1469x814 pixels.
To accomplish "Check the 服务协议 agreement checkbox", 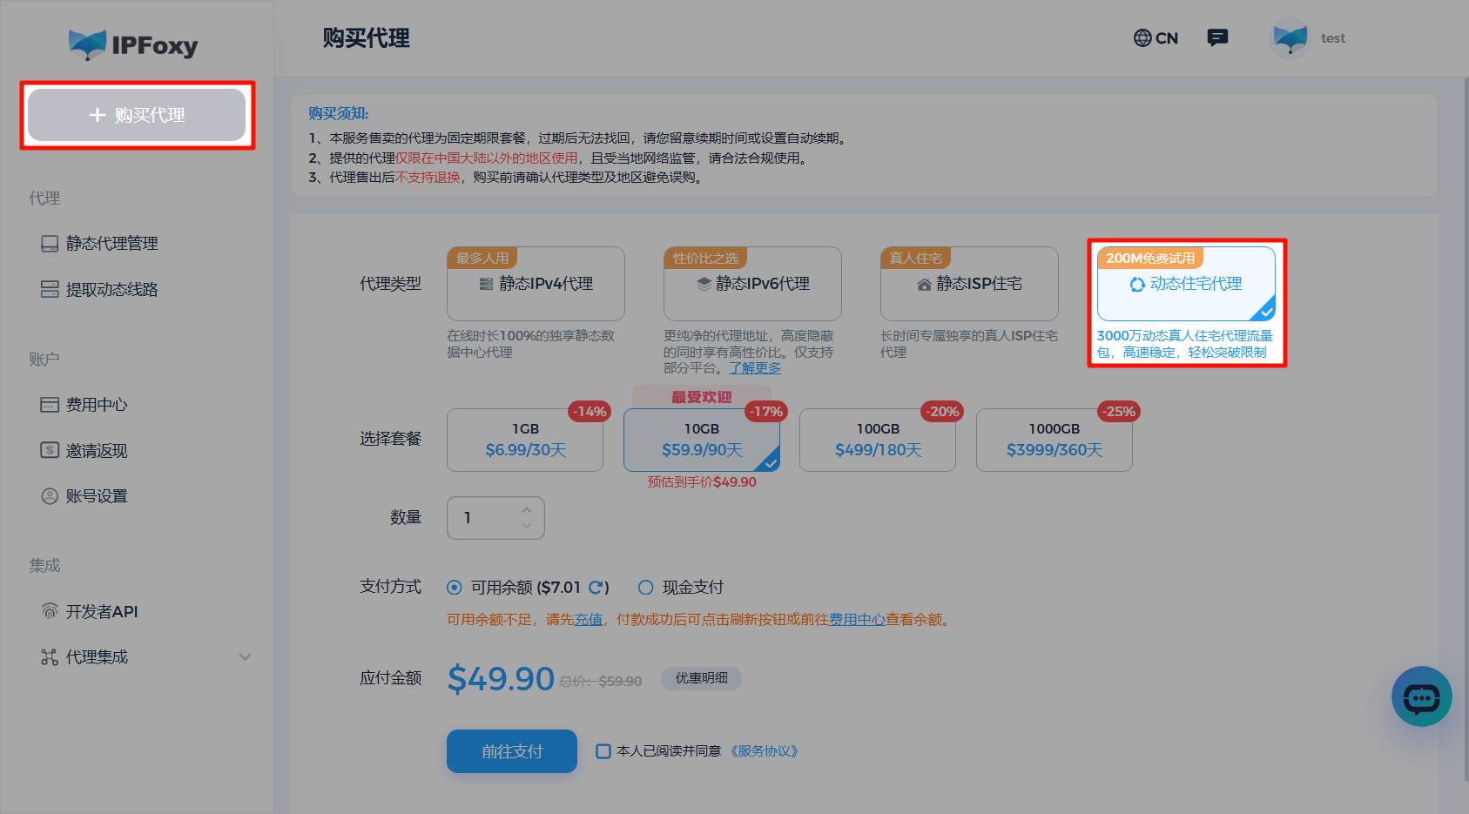I will pos(603,750).
